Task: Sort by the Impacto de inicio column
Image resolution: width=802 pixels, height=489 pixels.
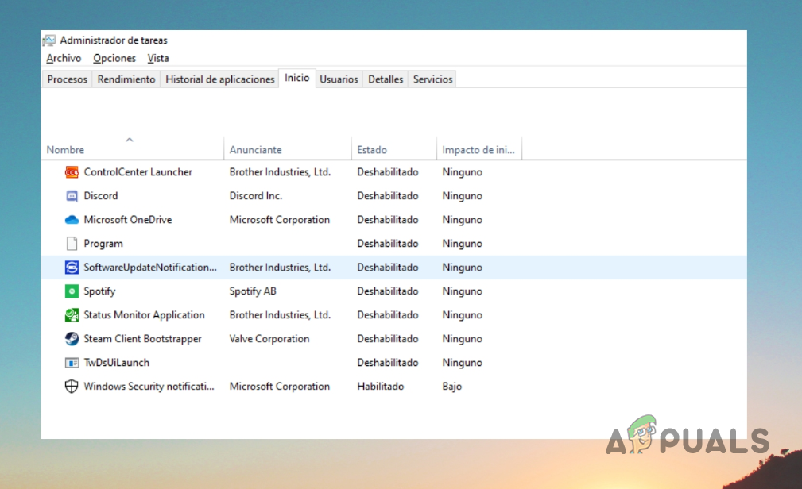Action: [x=478, y=150]
